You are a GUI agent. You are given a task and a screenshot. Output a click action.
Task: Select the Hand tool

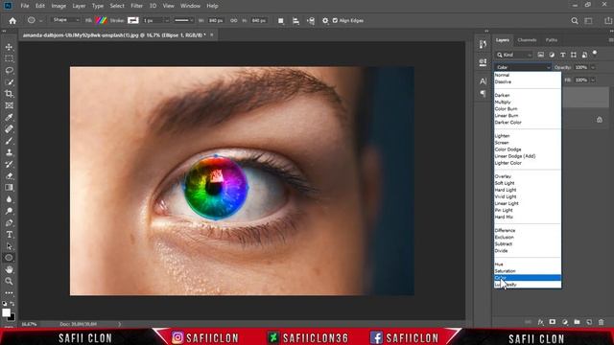tap(9, 269)
